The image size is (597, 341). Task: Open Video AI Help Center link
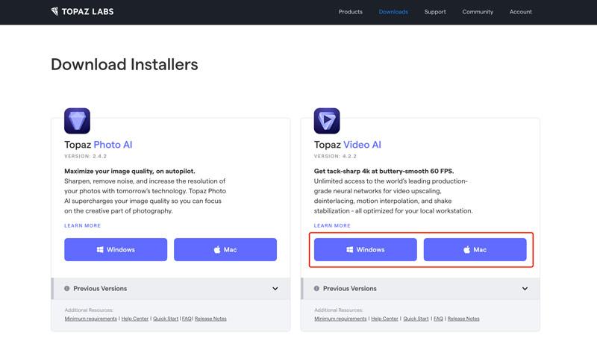coord(384,319)
